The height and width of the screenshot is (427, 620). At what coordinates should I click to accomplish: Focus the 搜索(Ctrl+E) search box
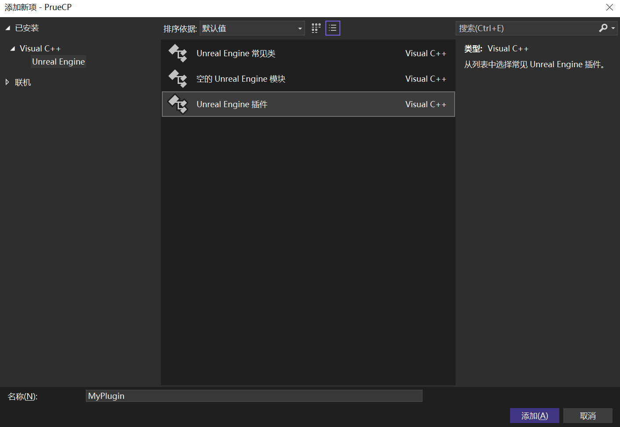[527, 28]
